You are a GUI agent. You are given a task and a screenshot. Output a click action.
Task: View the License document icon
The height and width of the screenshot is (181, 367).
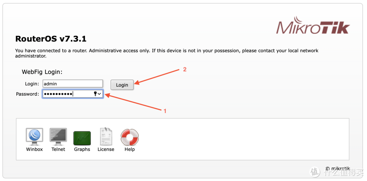tap(106, 137)
